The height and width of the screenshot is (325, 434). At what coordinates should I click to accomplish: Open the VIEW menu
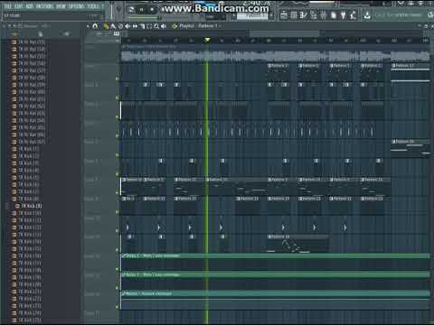[x=61, y=6]
